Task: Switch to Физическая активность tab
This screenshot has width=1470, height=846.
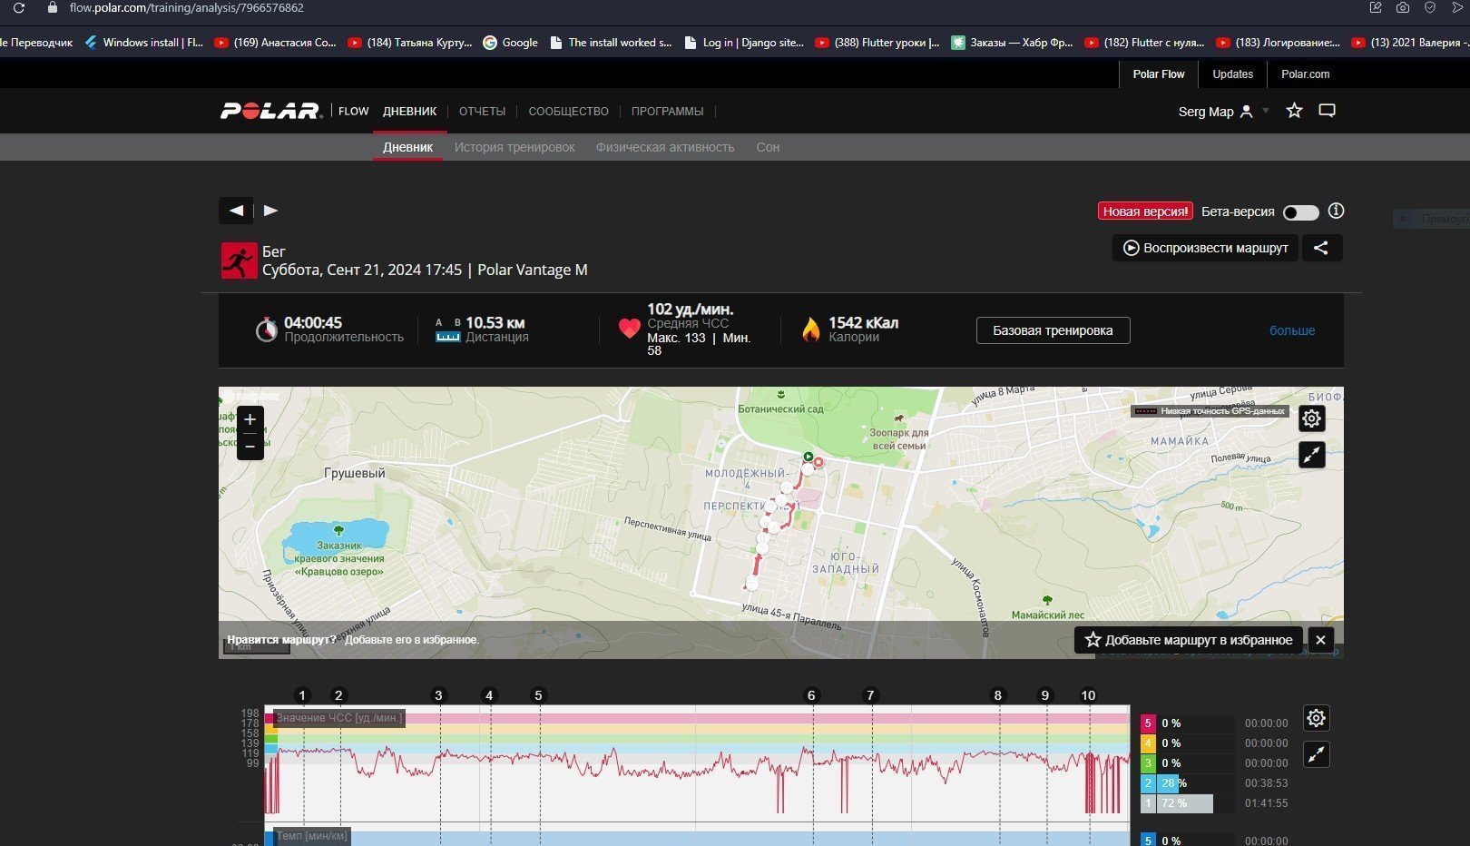Action: click(x=665, y=147)
